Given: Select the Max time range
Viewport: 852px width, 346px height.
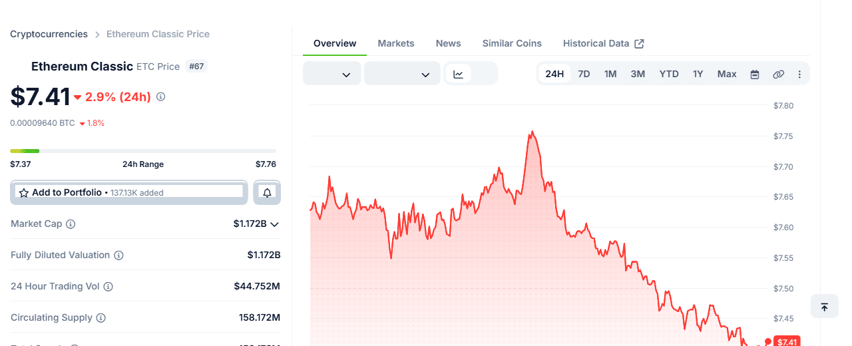Looking at the screenshot, I should 727,74.
